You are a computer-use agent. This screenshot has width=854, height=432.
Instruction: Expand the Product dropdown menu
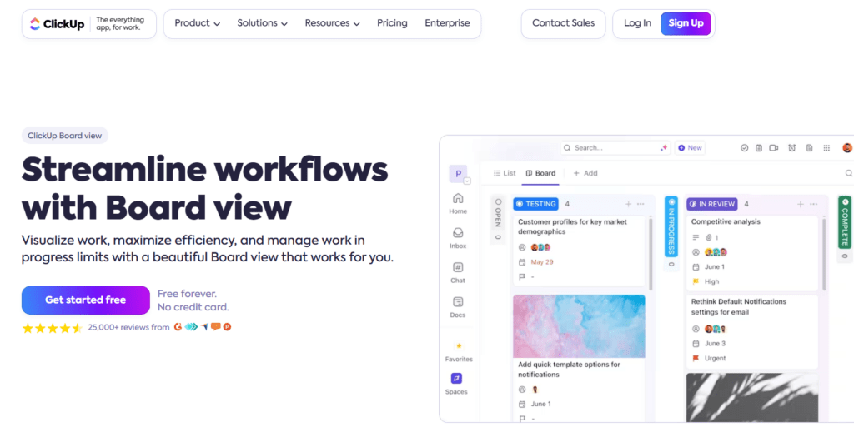[x=197, y=23]
